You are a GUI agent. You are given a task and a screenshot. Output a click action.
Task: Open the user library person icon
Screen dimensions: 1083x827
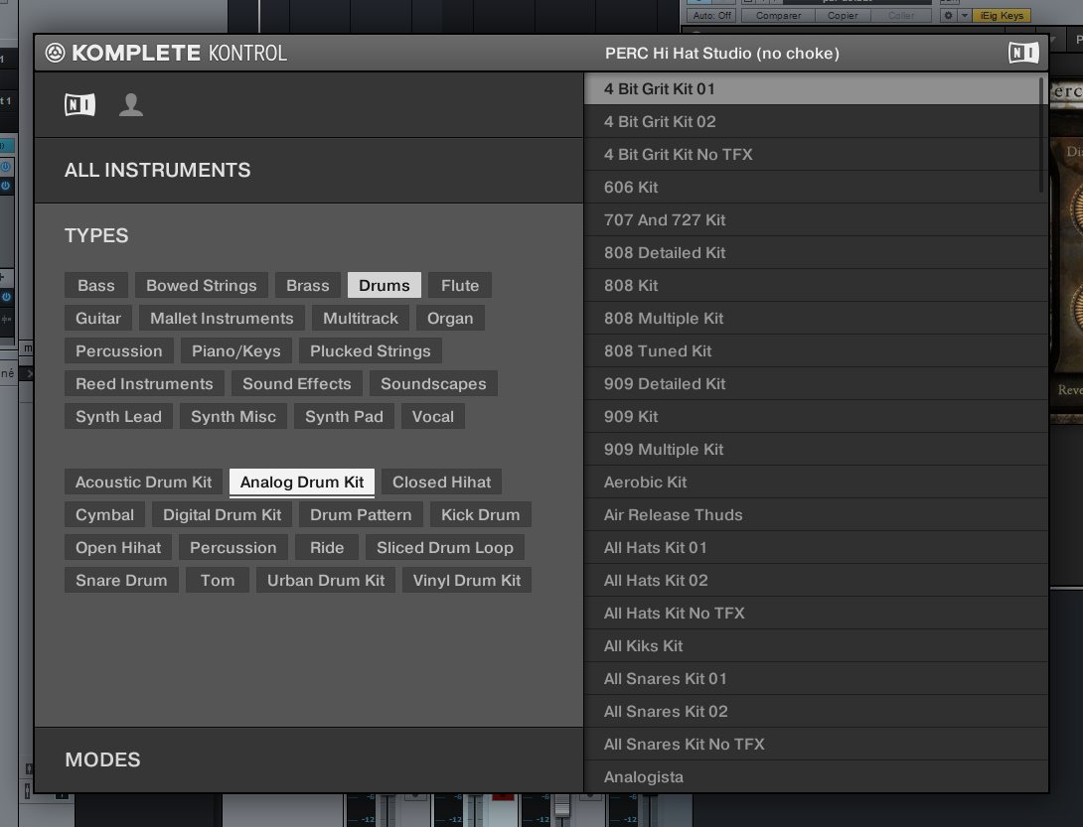pos(130,103)
